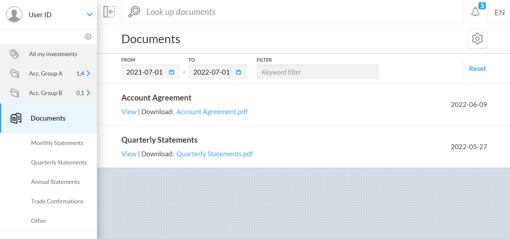Download Account Agreement.pdf
This screenshot has width=510, height=239.
tap(212, 112)
